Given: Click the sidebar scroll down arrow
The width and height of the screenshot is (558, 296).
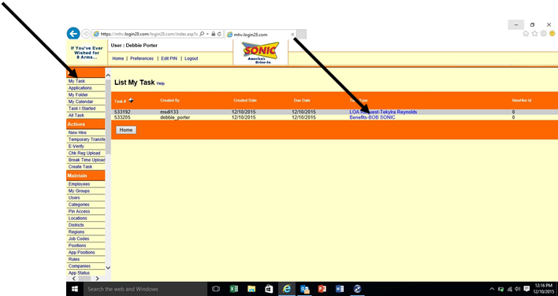Looking at the screenshot, I should tap(108, 268).
